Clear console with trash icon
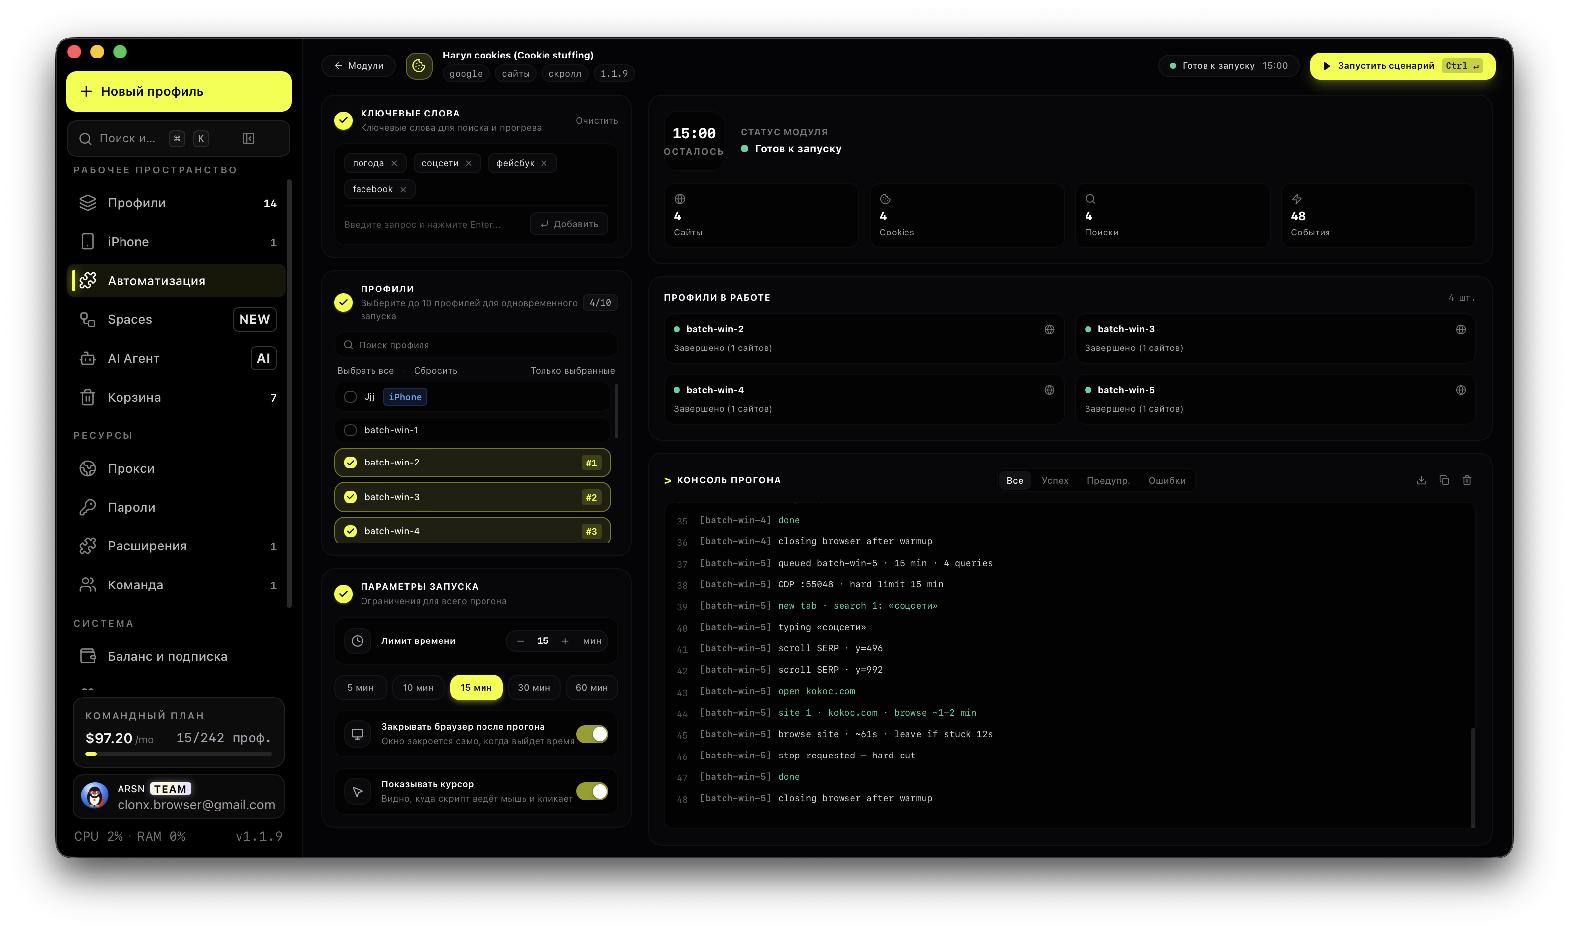1569x931 pixels. [x=1467, y=480]
